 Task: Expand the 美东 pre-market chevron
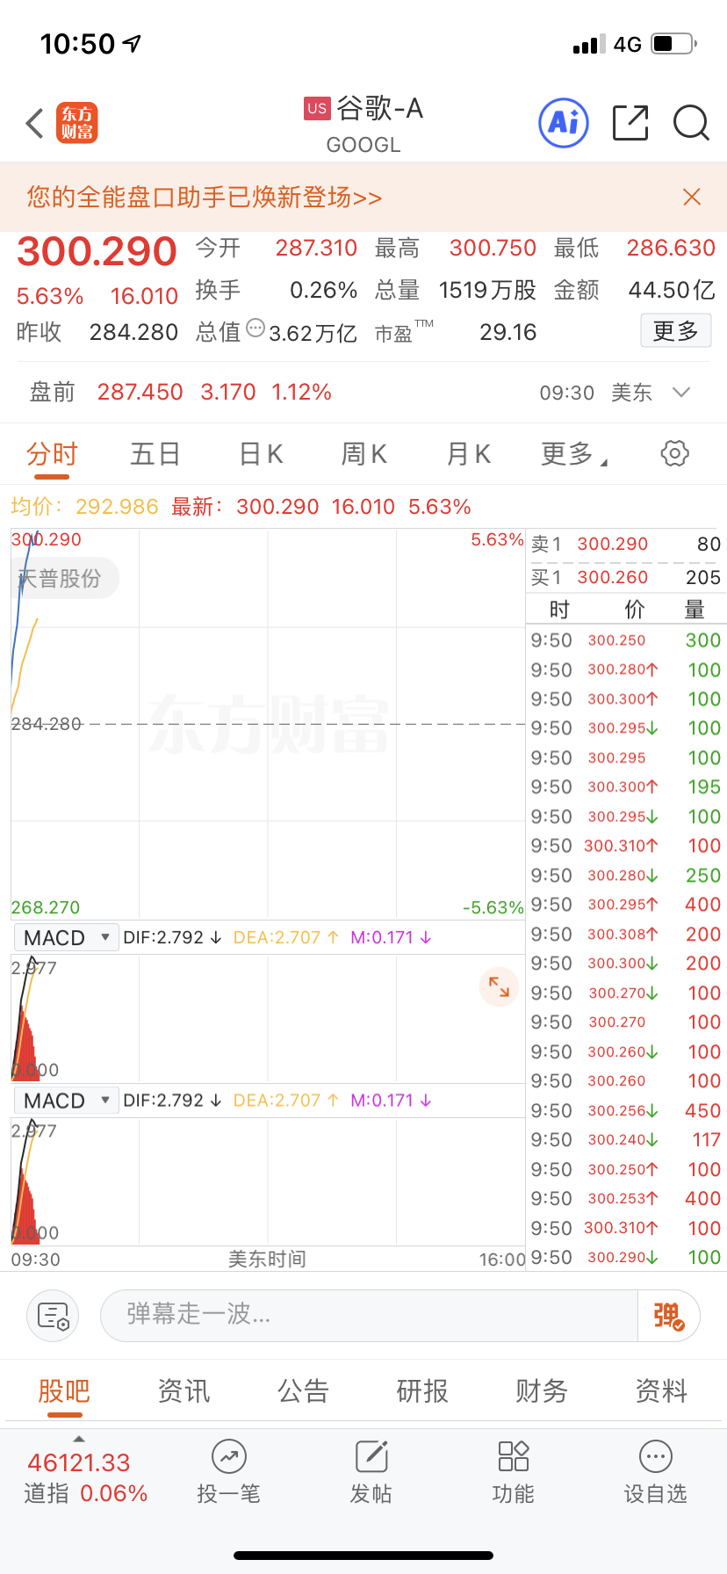pyautogui.click(x=681, y=392)
